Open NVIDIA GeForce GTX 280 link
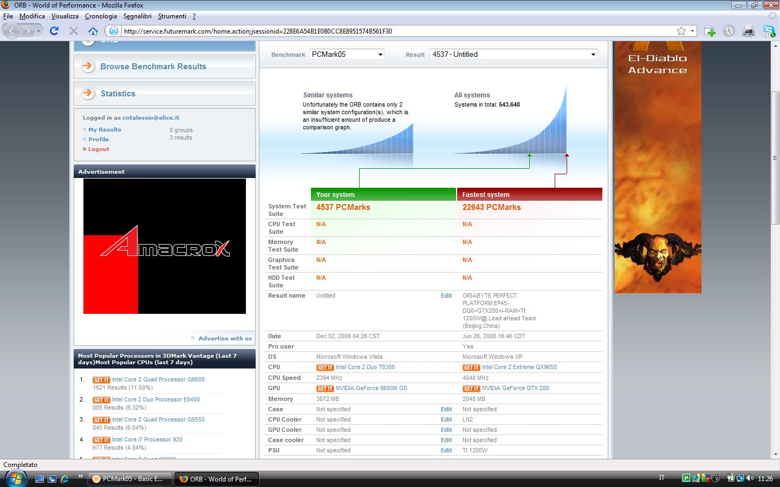The width and height of the screenshot is (780, 487). tap(516, 389)
